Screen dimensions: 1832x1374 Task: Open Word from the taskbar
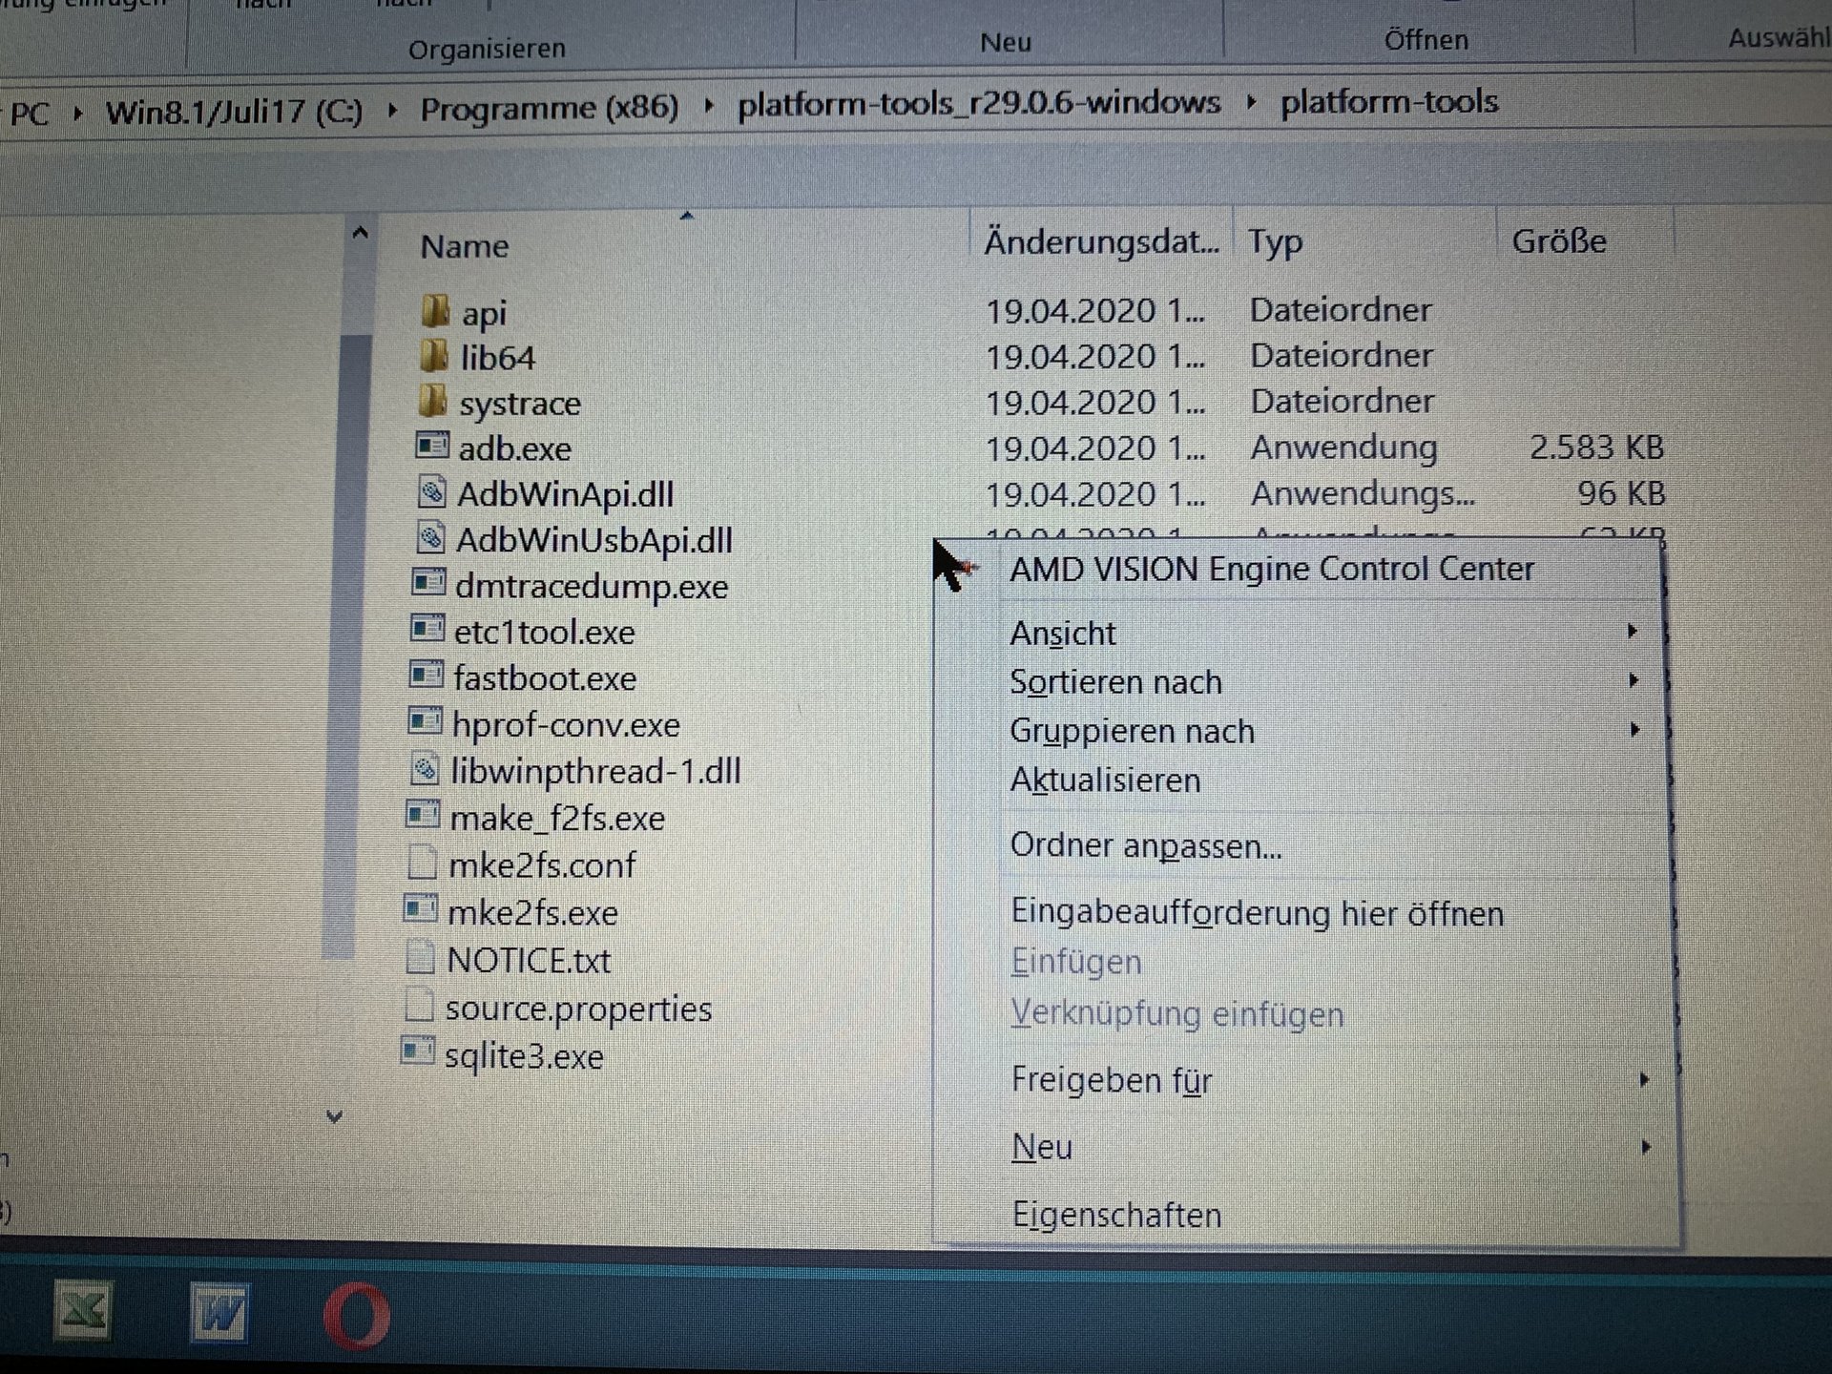pyautogui.click(x=219, y=1314)
